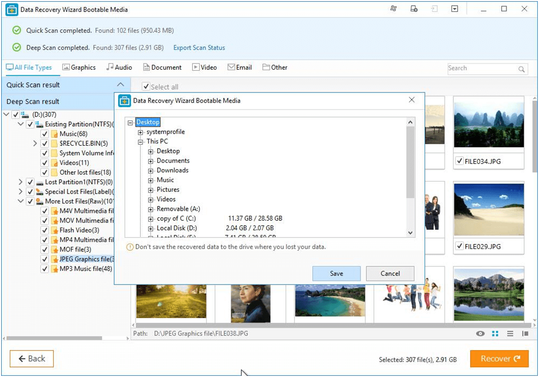Image resolution: width=539 pixels, height=377 pixels.
Task: Click the export document icon in title bar
Action: coord(414,9)
